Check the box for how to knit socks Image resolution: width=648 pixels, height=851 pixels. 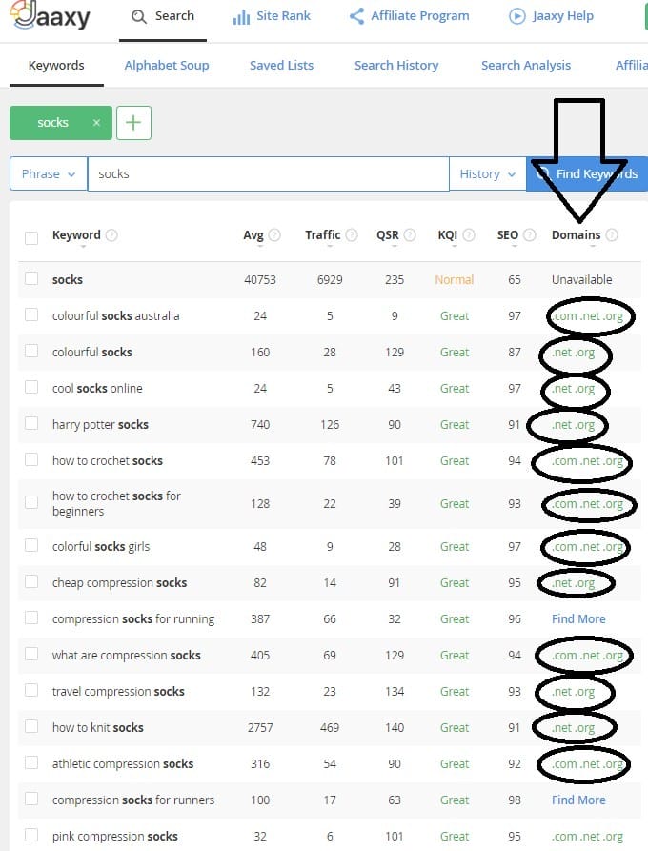pos(31,726)
